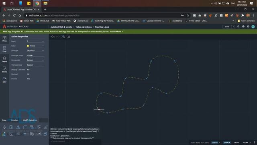Image resolution: width=257 pixels, height=145 pixels.
Task: Toggle OTRACK in status bar
Action: 227,143
